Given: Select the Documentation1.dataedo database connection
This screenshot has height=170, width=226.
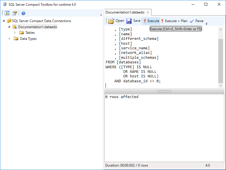Looking at the screenshot, I should pyautogui.click(x=38, y=27).
